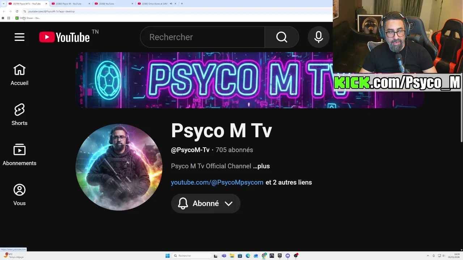Switch to the Psyco-M - YouTube tab
This screenshot has height=260, width=463.
tap(71, 4)
